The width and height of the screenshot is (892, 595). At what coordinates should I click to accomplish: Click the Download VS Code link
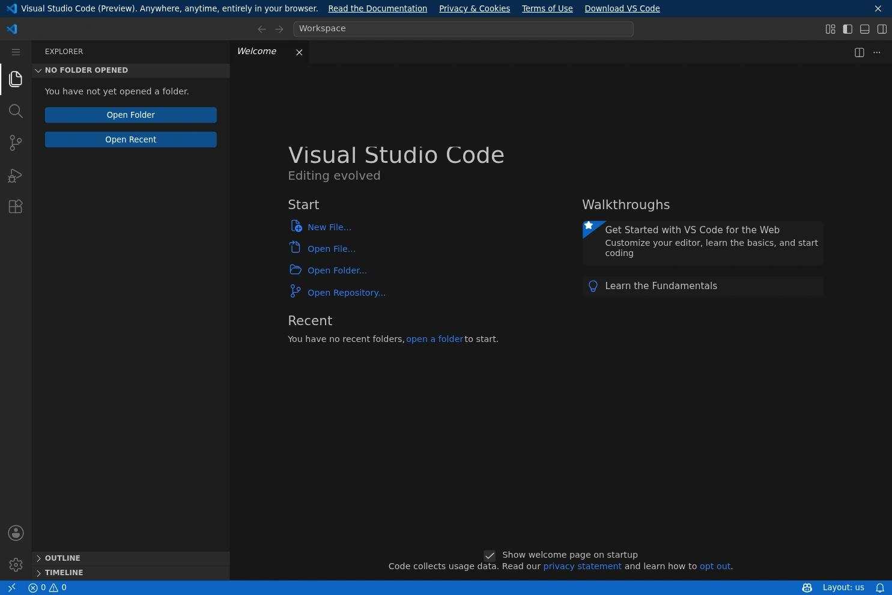[622, 8]
